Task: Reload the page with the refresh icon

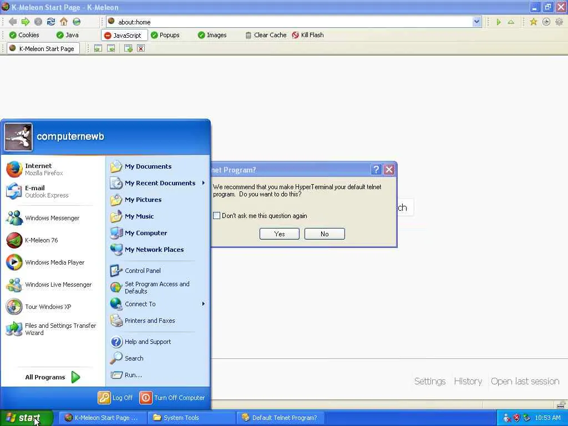Action: 51,22
